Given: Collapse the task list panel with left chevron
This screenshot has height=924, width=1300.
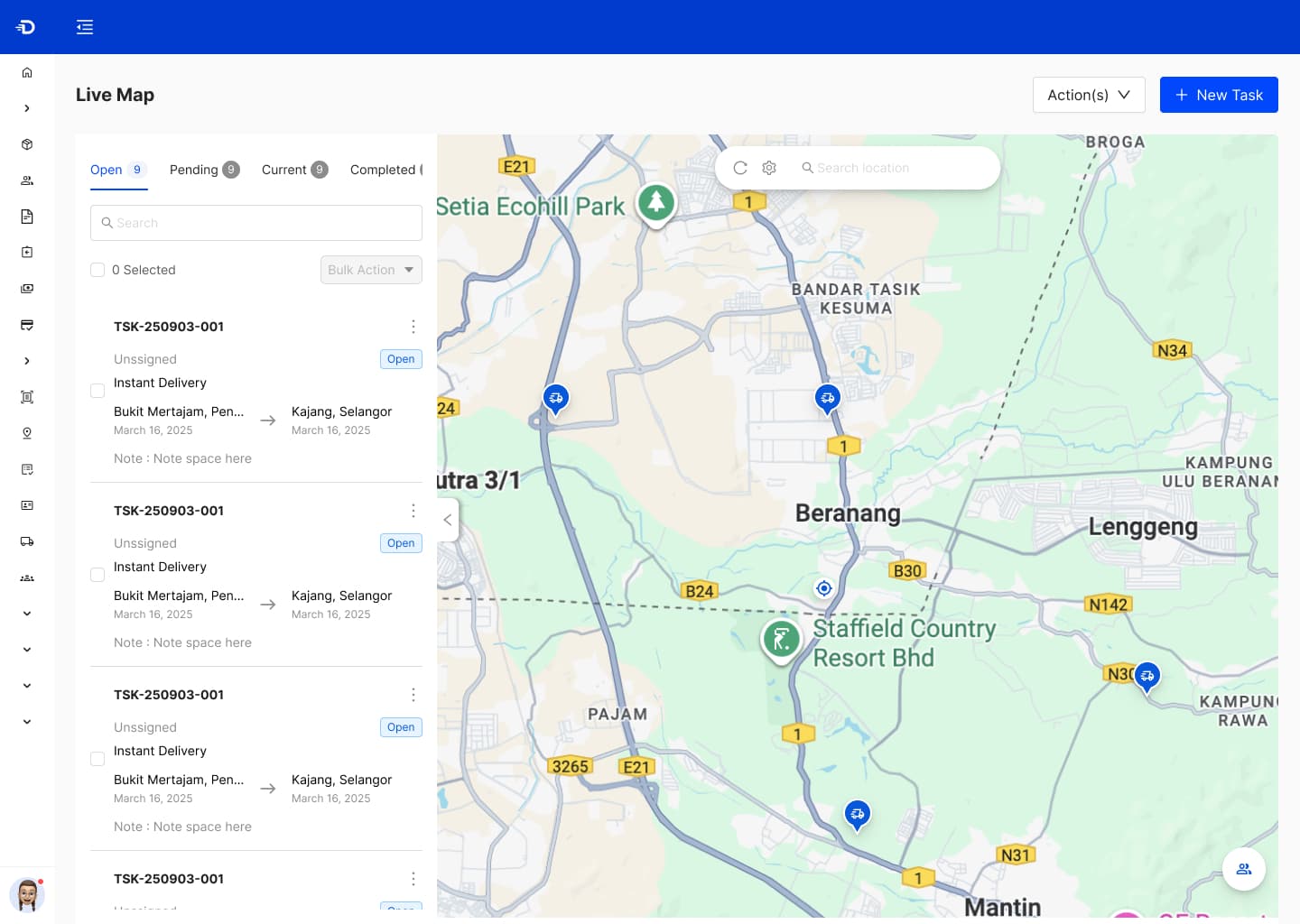Looking at the screenshot, I should click(x=448, y=520).
